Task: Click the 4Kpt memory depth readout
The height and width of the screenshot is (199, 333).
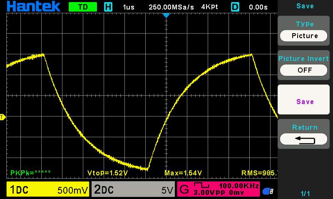Action: click(x=209, y=7)
